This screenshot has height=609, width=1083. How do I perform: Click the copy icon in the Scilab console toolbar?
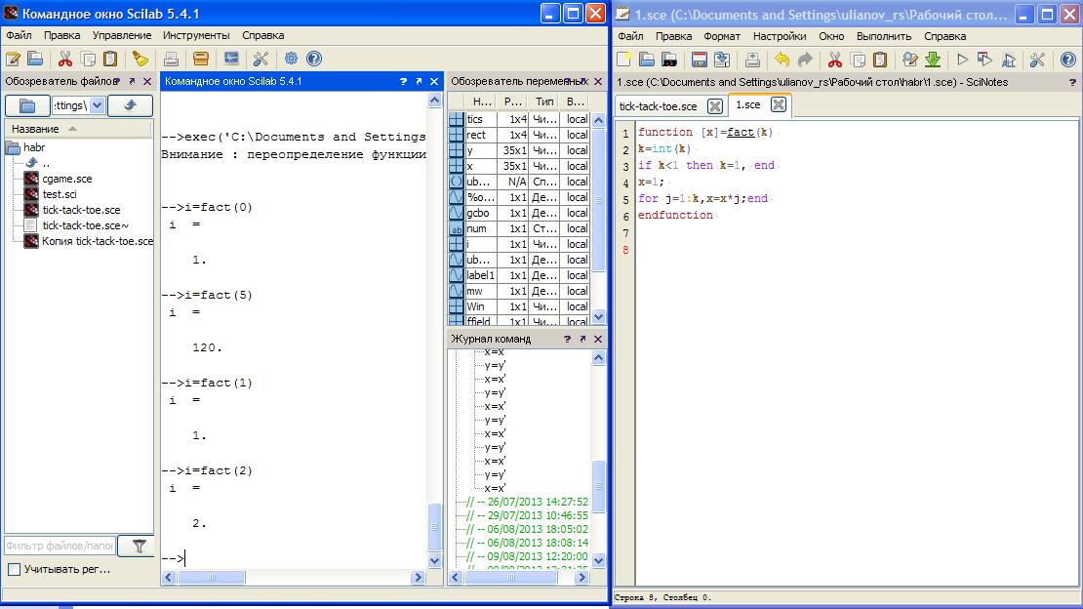pyautogui.click(x=88, y=59)
